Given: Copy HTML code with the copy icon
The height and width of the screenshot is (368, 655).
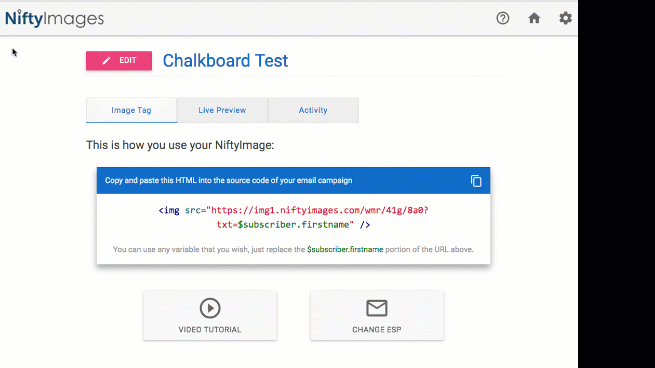Looking at the screenshot, I should pos(476,181).
